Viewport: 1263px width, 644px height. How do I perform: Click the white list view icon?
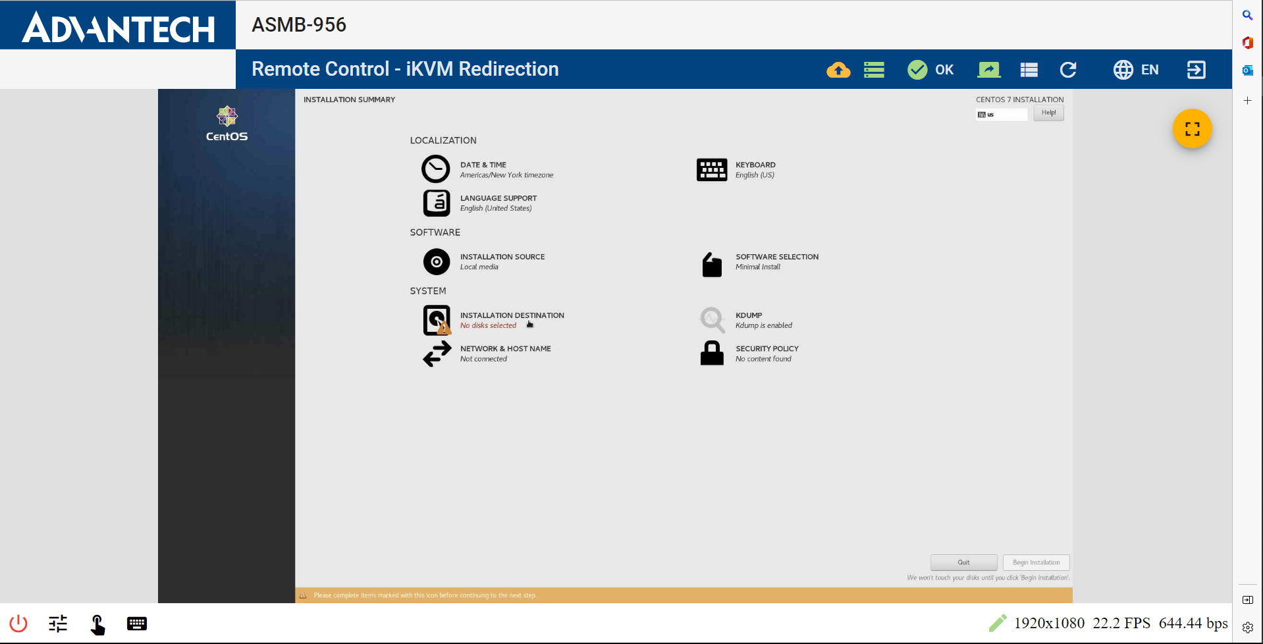point(1029,70)
